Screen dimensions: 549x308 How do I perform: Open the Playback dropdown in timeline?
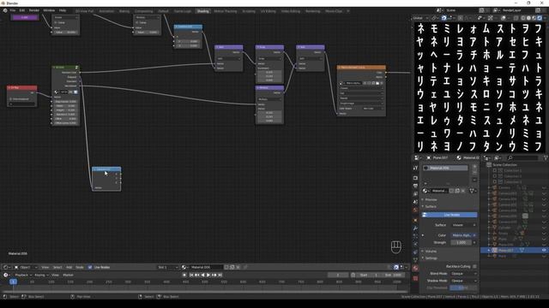point(23,275)
